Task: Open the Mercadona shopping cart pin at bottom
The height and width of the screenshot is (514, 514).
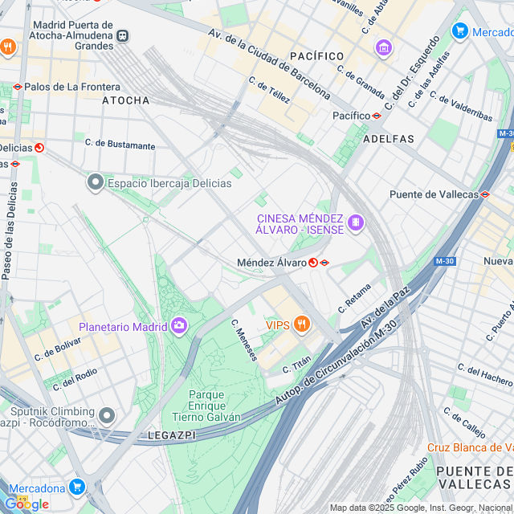Action: 77,488
